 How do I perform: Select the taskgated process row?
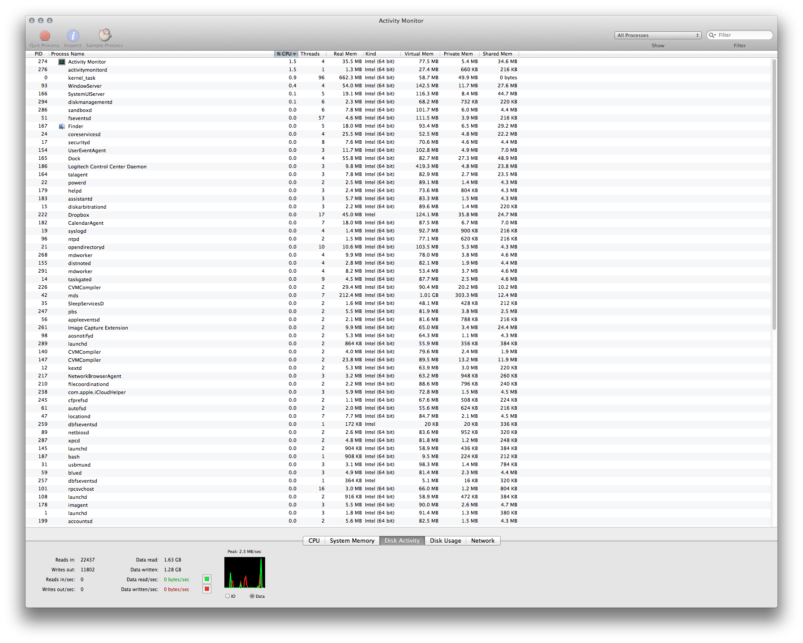pos(399,279)
